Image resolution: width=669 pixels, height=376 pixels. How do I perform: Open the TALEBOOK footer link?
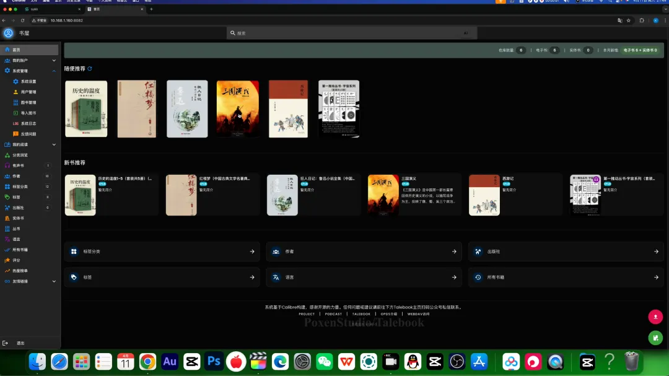pos(361,314)
